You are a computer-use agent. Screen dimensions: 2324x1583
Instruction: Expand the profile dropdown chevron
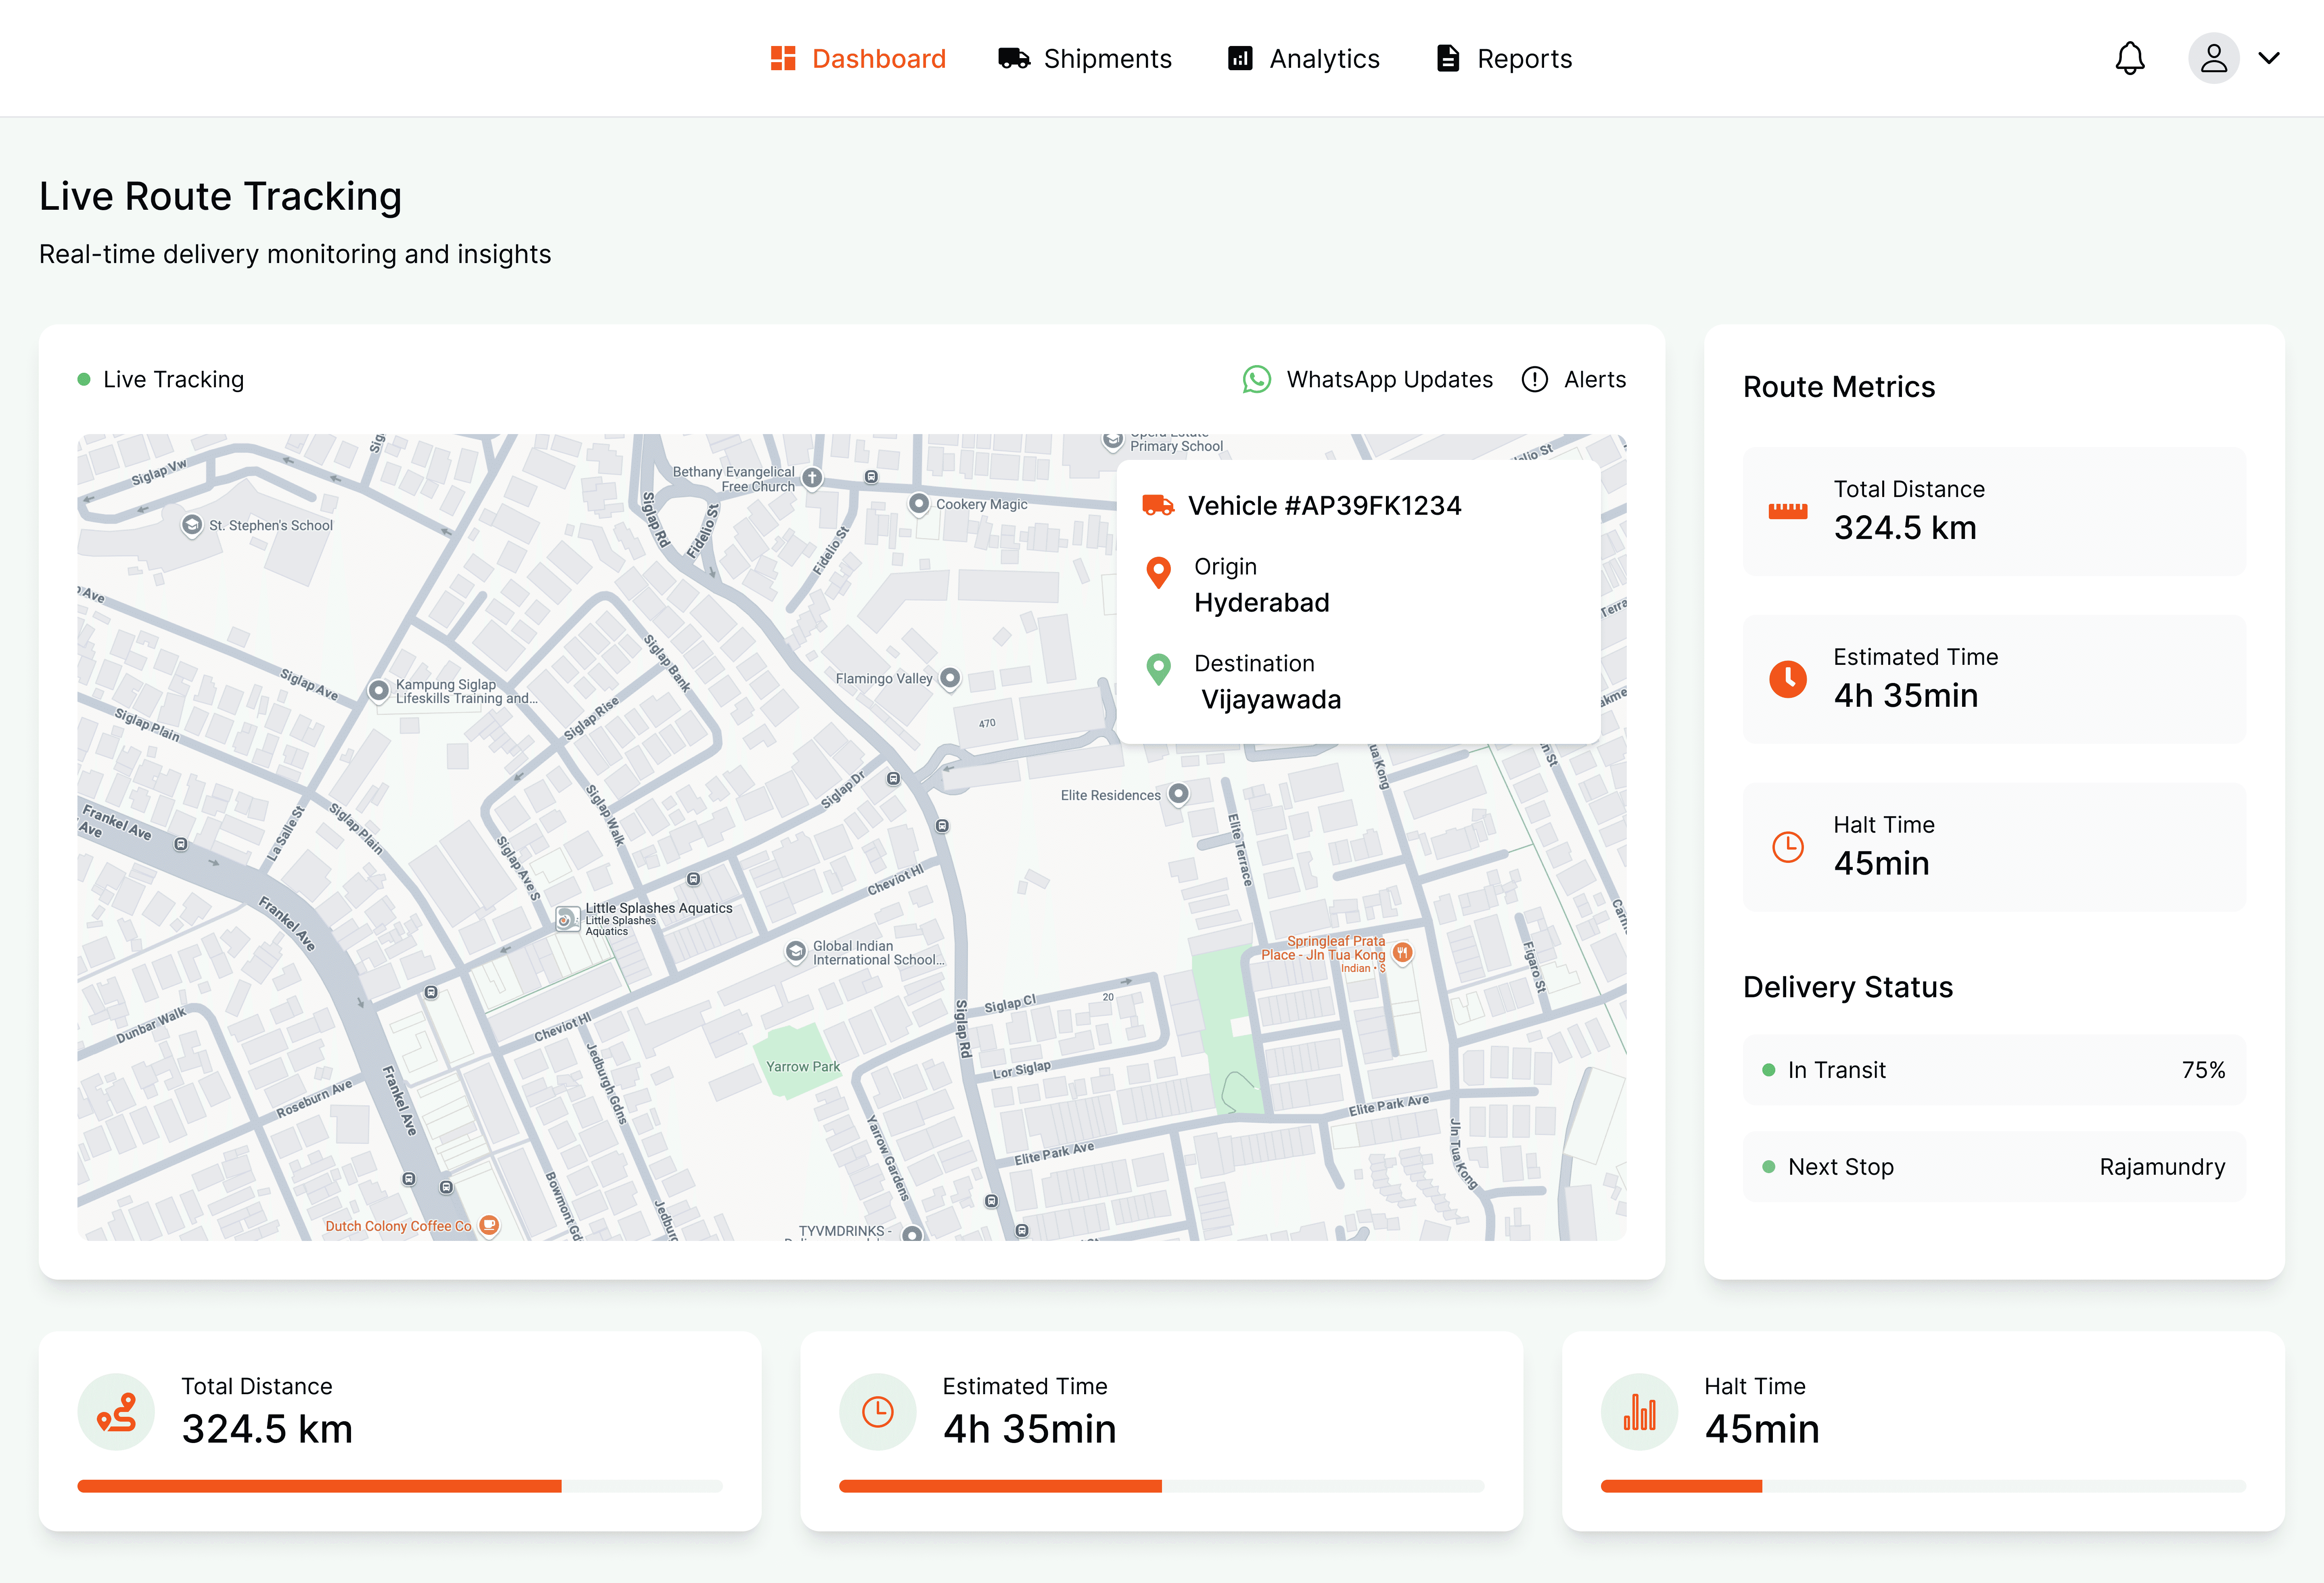[2269, 58]
